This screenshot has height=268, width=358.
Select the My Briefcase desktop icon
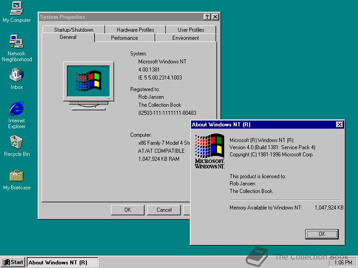click(x=17, y=180)
